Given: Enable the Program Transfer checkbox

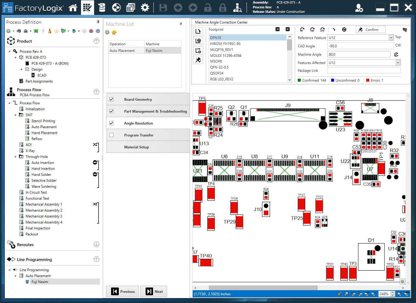Looking at the screenshot, I should click(x=111, y=135).
